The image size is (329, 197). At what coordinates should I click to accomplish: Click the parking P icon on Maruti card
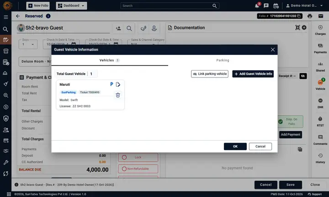[x=111, y=84]
